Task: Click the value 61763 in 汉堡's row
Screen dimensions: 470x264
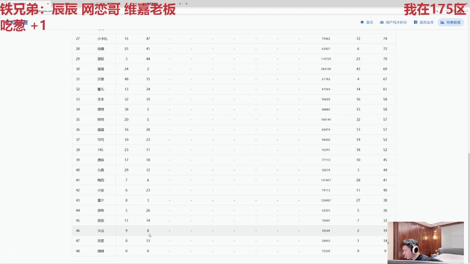Action: (326, 79)
